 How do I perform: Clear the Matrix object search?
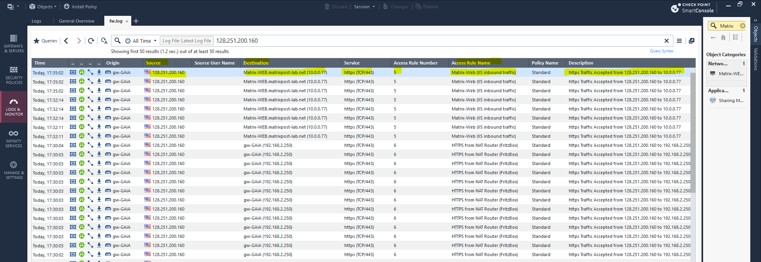click(x=743, y=26)
